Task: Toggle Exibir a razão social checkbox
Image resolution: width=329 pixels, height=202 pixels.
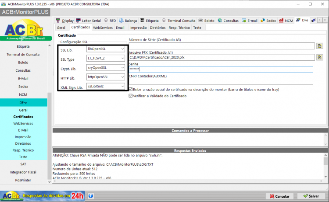Action: click(x=131, y=89)
